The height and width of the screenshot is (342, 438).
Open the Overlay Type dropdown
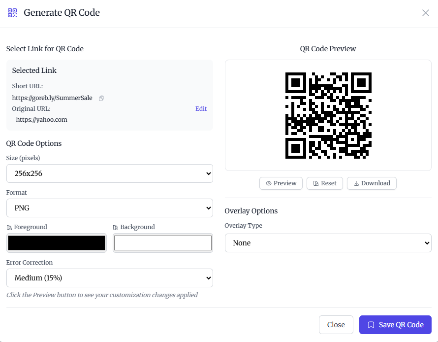[x=328, y=243]
